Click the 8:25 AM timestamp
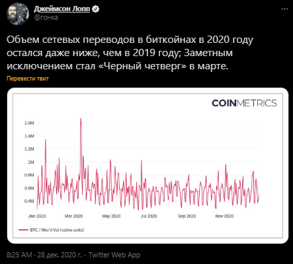 pos(19,255)
